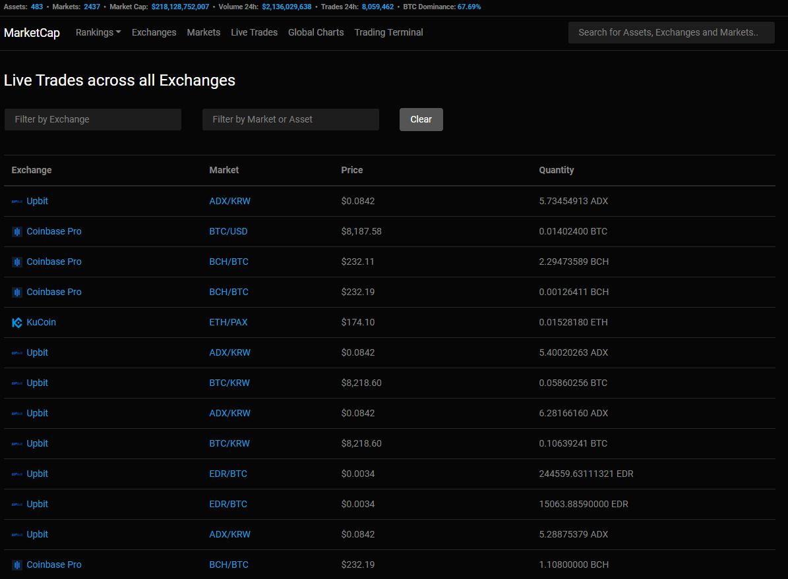The width and height of the screenshot is (788, 579).
Task: Click price $8,187.58
Action: pos(361,231)
